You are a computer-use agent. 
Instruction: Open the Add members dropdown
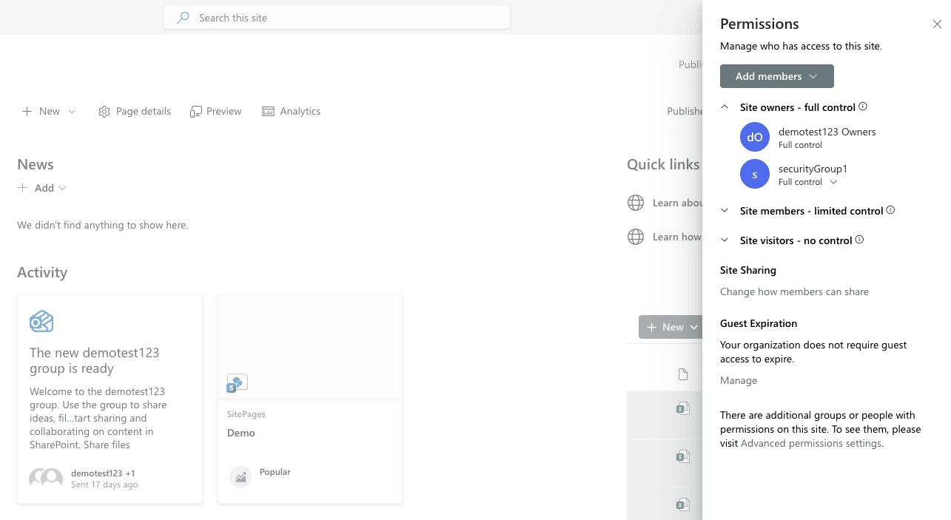click(776, 75)
